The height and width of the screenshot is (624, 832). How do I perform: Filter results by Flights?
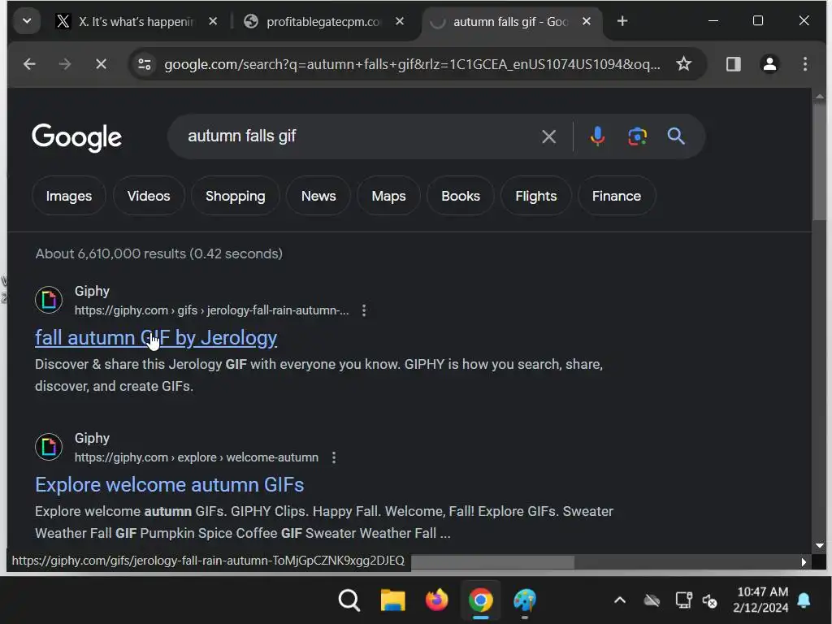(x=536, y=196)
